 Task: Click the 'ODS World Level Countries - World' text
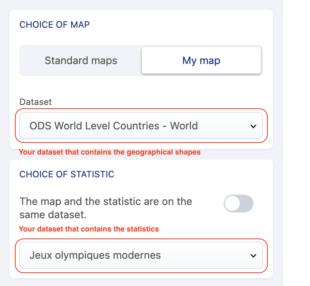pos(114,126)
